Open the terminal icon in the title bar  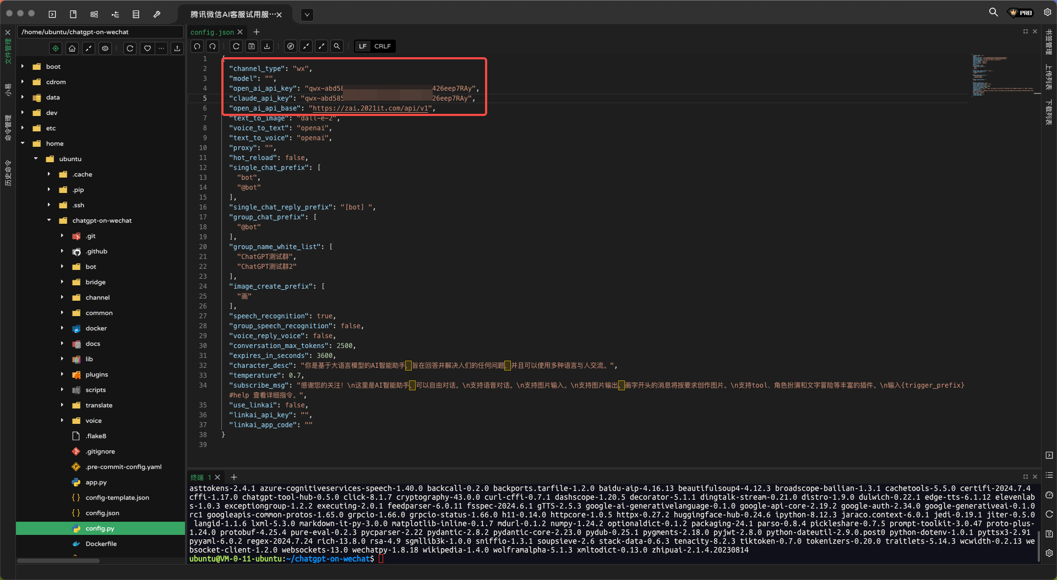click(x=52, y=14)
